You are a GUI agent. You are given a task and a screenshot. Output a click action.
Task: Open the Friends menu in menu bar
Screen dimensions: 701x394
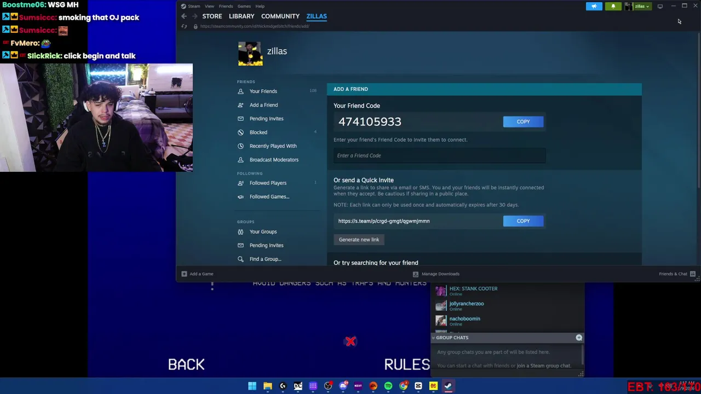(226, 6)
